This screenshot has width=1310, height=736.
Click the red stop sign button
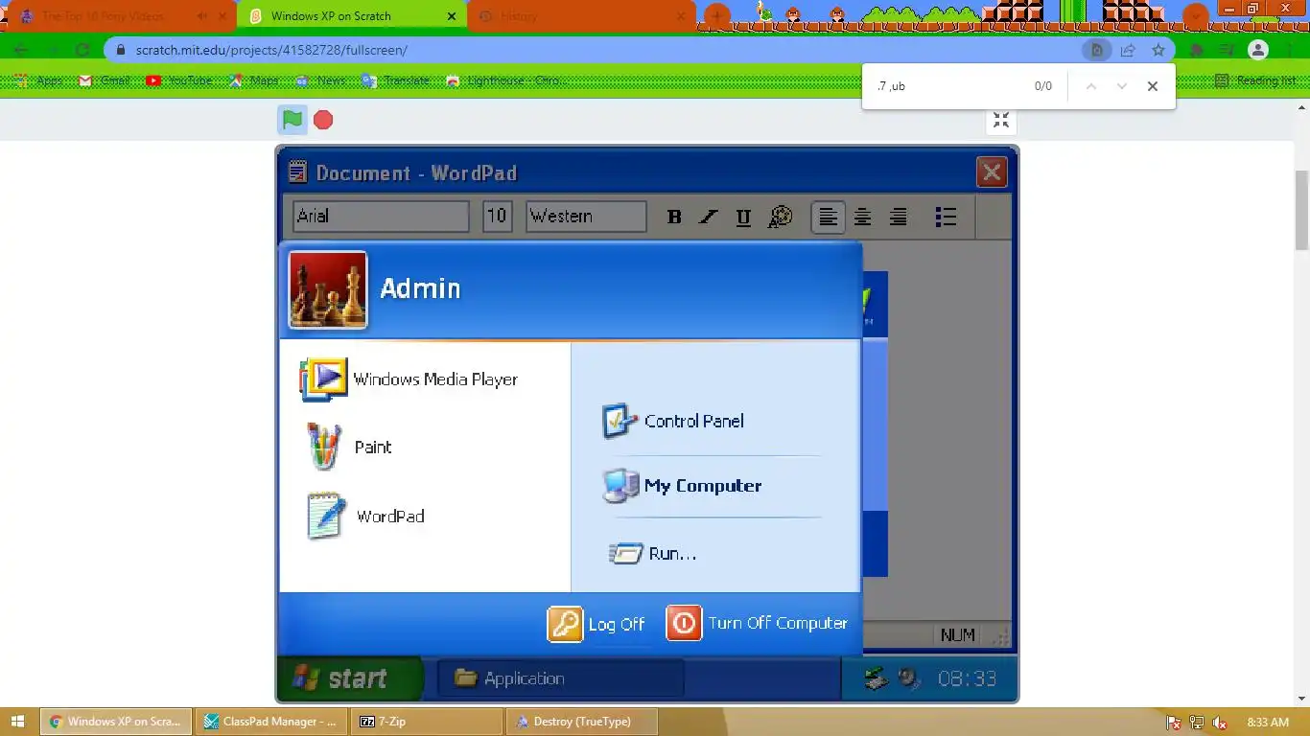(323, 120)
